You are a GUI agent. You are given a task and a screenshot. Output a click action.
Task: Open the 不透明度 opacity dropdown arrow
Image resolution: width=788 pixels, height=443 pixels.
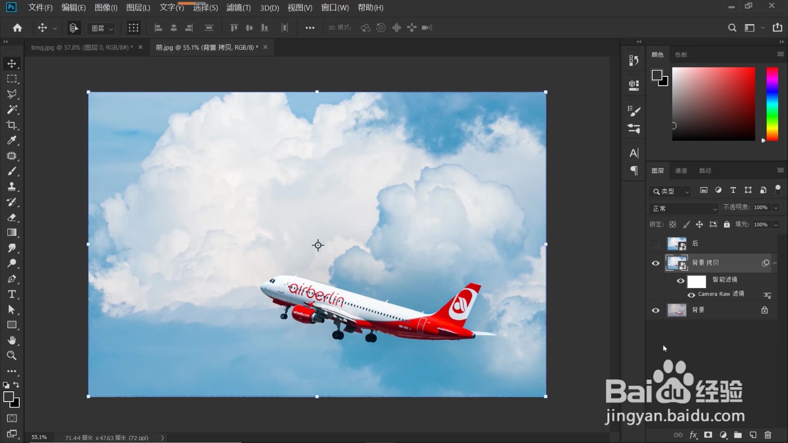pyautogui.click(x=776, y=208)
